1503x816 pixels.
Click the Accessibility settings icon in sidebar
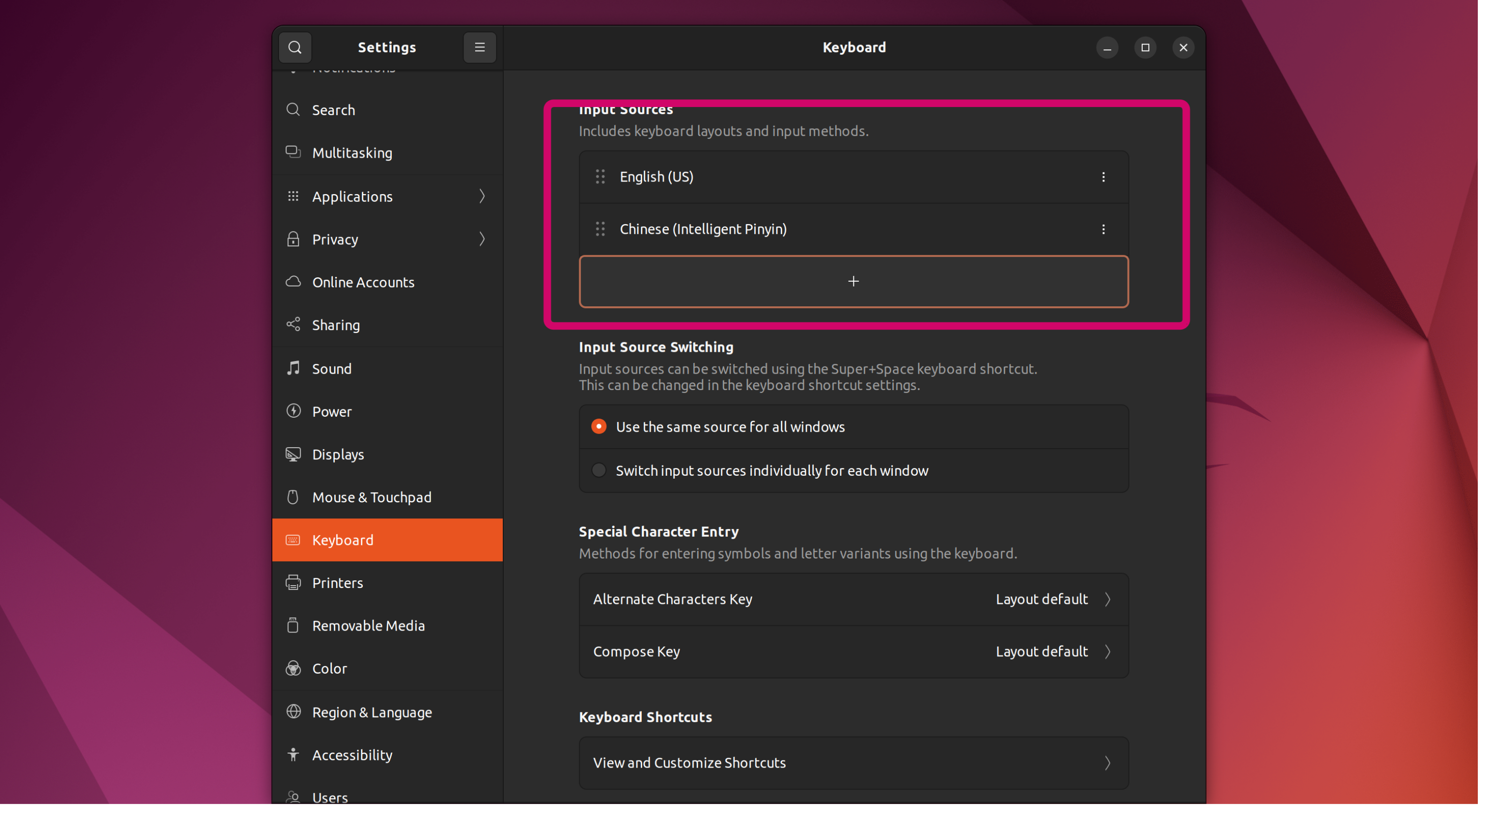[293, 755]
